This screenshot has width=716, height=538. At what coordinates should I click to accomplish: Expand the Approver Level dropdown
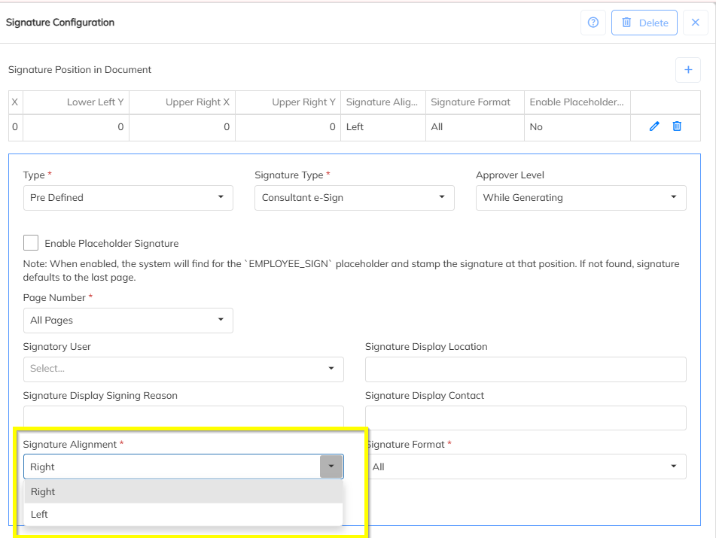tap(580, 197)
